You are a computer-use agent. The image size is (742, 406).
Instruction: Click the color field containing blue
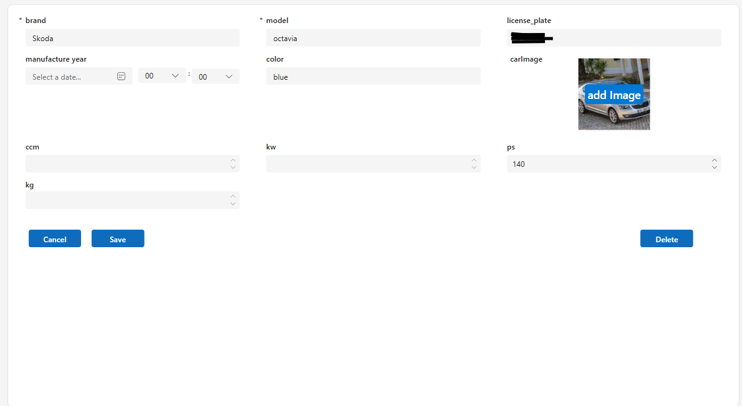(373, 76)
